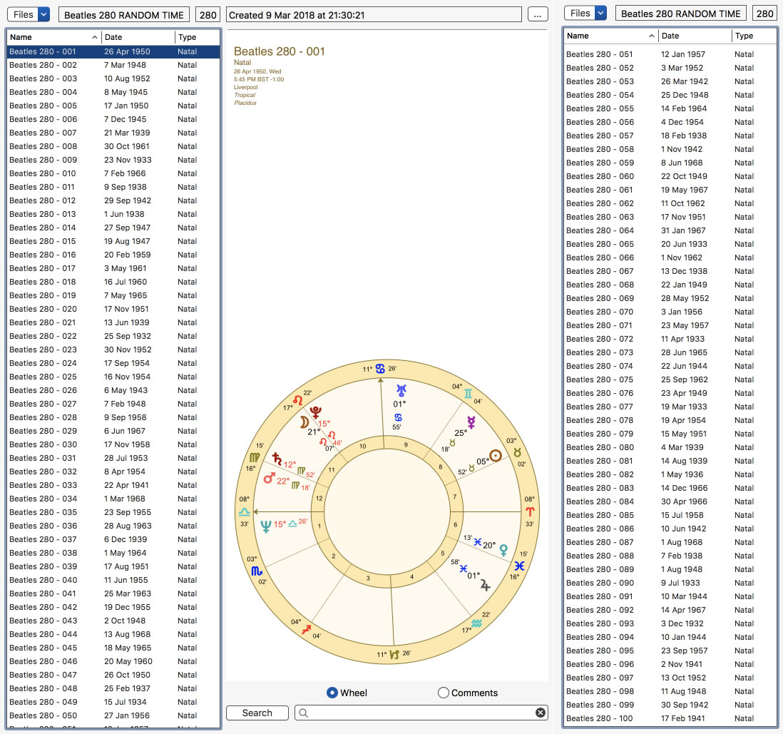Click the Leo sign on the outer ring
This screenshot has height=734, width=783.
297,400
